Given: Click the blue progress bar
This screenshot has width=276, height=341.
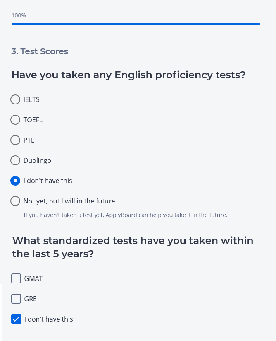Looking at the screenshot, I should pos(136,24).
